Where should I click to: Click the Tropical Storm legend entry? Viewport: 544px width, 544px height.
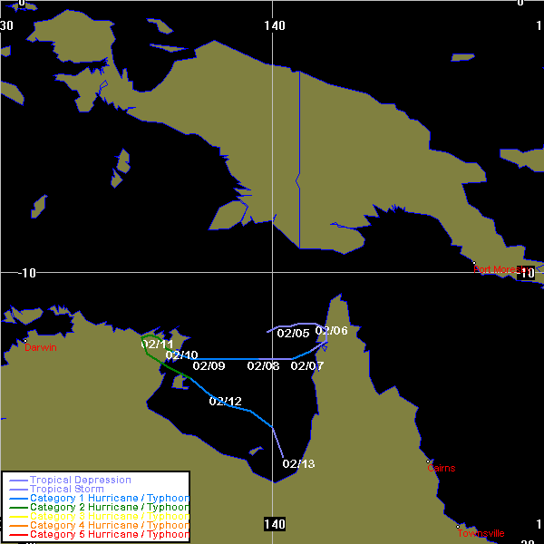(66, 490)
